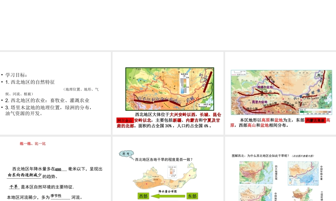
Task: Click the '(点击图片查看大图)' hint
Action: (303, 156)
